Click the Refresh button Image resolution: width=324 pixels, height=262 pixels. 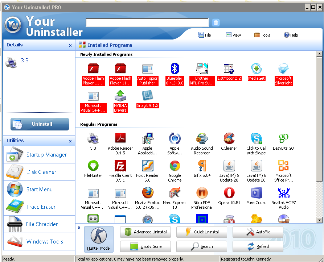pos(258,246)
